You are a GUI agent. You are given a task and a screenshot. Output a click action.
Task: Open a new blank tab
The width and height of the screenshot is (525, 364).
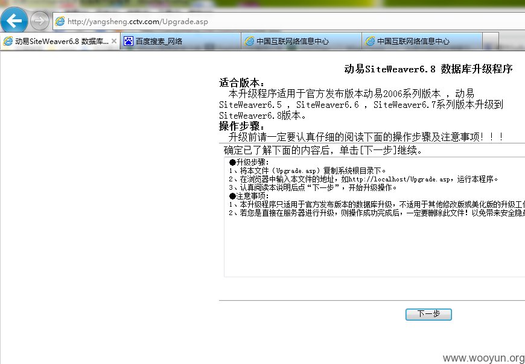point(491,41)
